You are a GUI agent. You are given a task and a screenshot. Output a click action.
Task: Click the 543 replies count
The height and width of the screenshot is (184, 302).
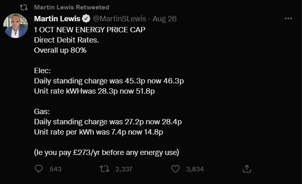55,169
